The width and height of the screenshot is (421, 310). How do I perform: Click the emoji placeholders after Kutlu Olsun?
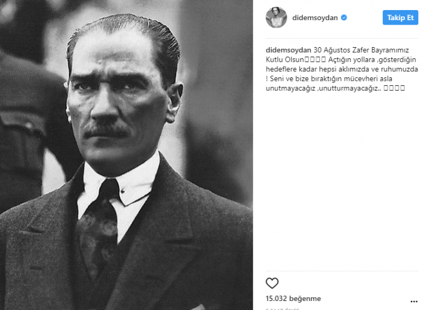click(x=315, y=59)
